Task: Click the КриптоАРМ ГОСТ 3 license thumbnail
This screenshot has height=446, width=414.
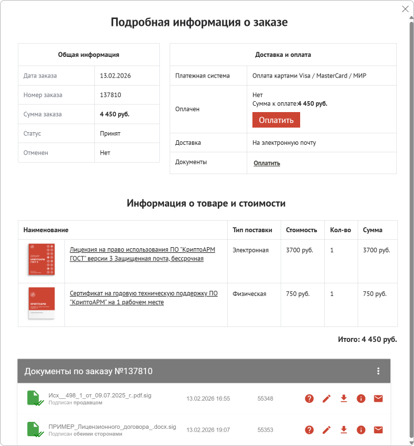Action: coord(41,259)
